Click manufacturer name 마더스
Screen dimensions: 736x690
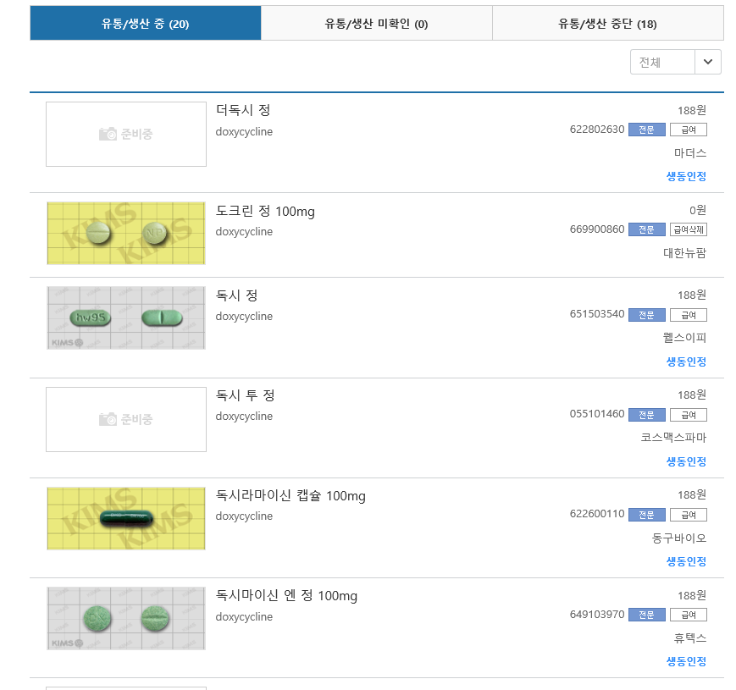click(x=690, y=153)
